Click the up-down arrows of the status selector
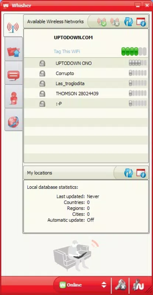 pyautogui.click(x=104, y=285)
